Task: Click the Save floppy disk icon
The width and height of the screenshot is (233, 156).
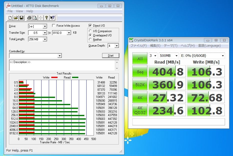Action: click(22, 18)
